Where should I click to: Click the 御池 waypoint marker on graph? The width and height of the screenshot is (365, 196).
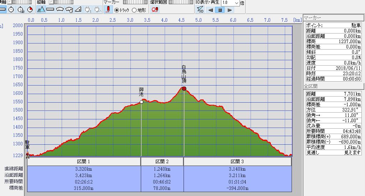pos(142,102)
